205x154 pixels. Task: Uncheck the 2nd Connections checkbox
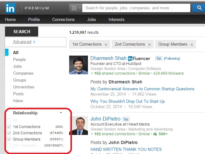(8, 133)
